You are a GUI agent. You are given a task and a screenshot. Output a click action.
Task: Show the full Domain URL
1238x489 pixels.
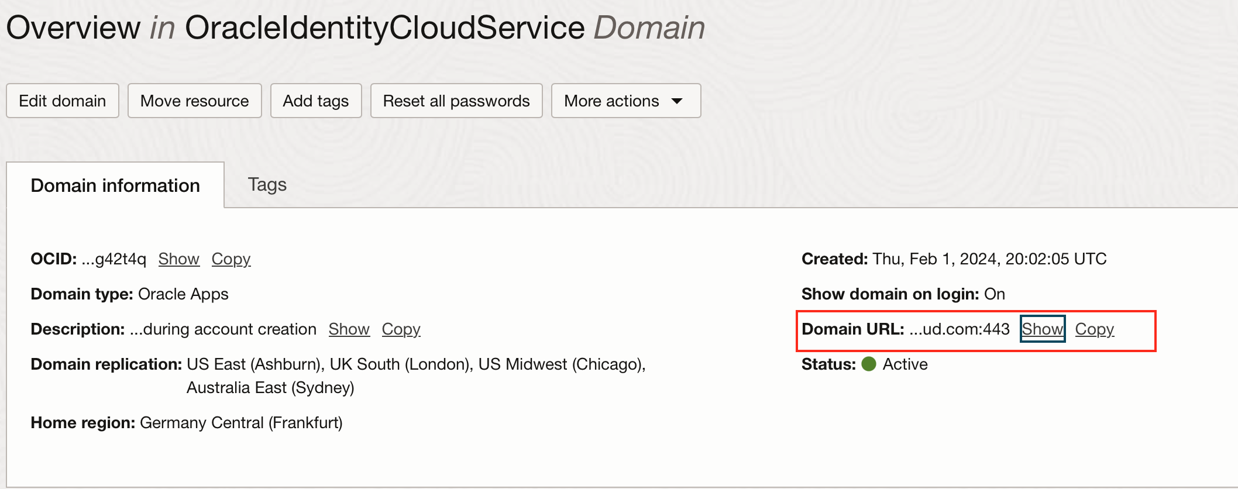1043,329
